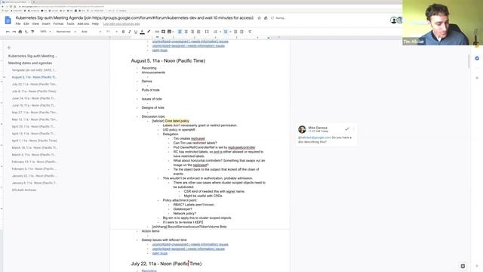Image resolution: width=483 pixels, height=272 pixels.
Task: Open the last edit history link
Action: pyautogui.click(x=122, y=23)
